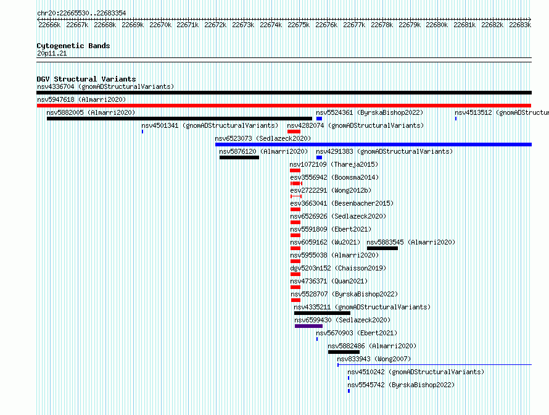The height and width of the screenshot is (415, 549).
Task: Open esv2722291 (Wong2012b) label
Action: point(331,190)
